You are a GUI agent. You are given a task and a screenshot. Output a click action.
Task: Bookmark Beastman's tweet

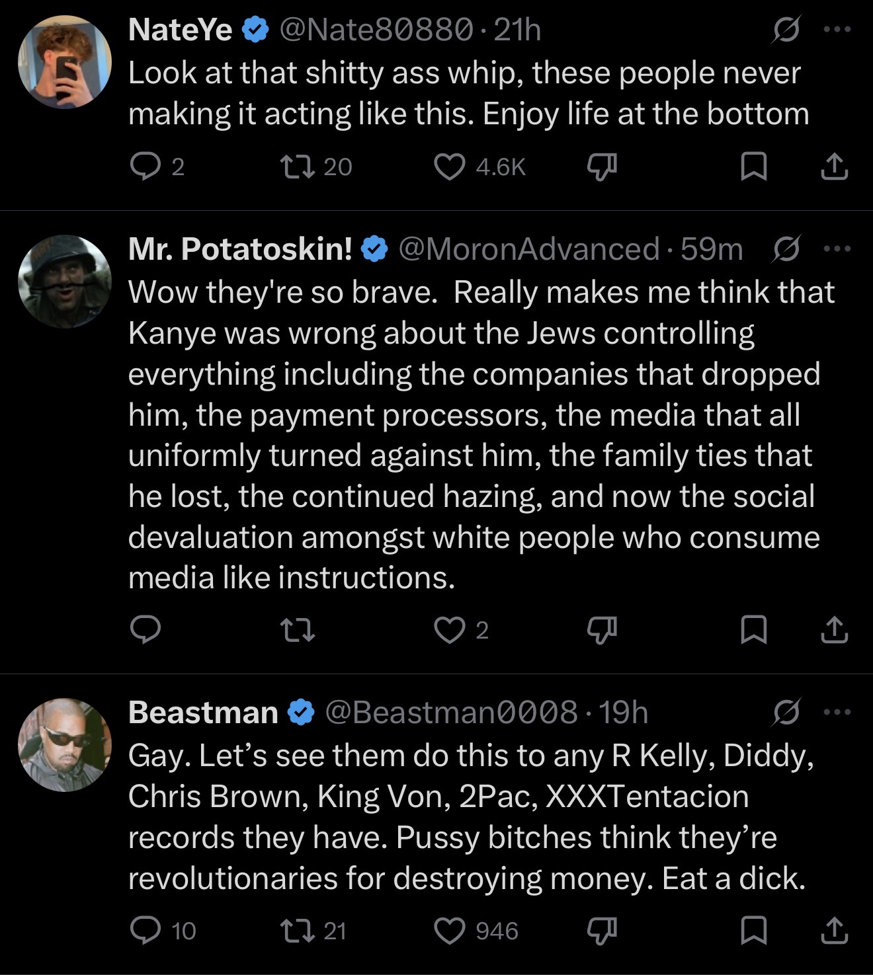(x=753, y=930)
